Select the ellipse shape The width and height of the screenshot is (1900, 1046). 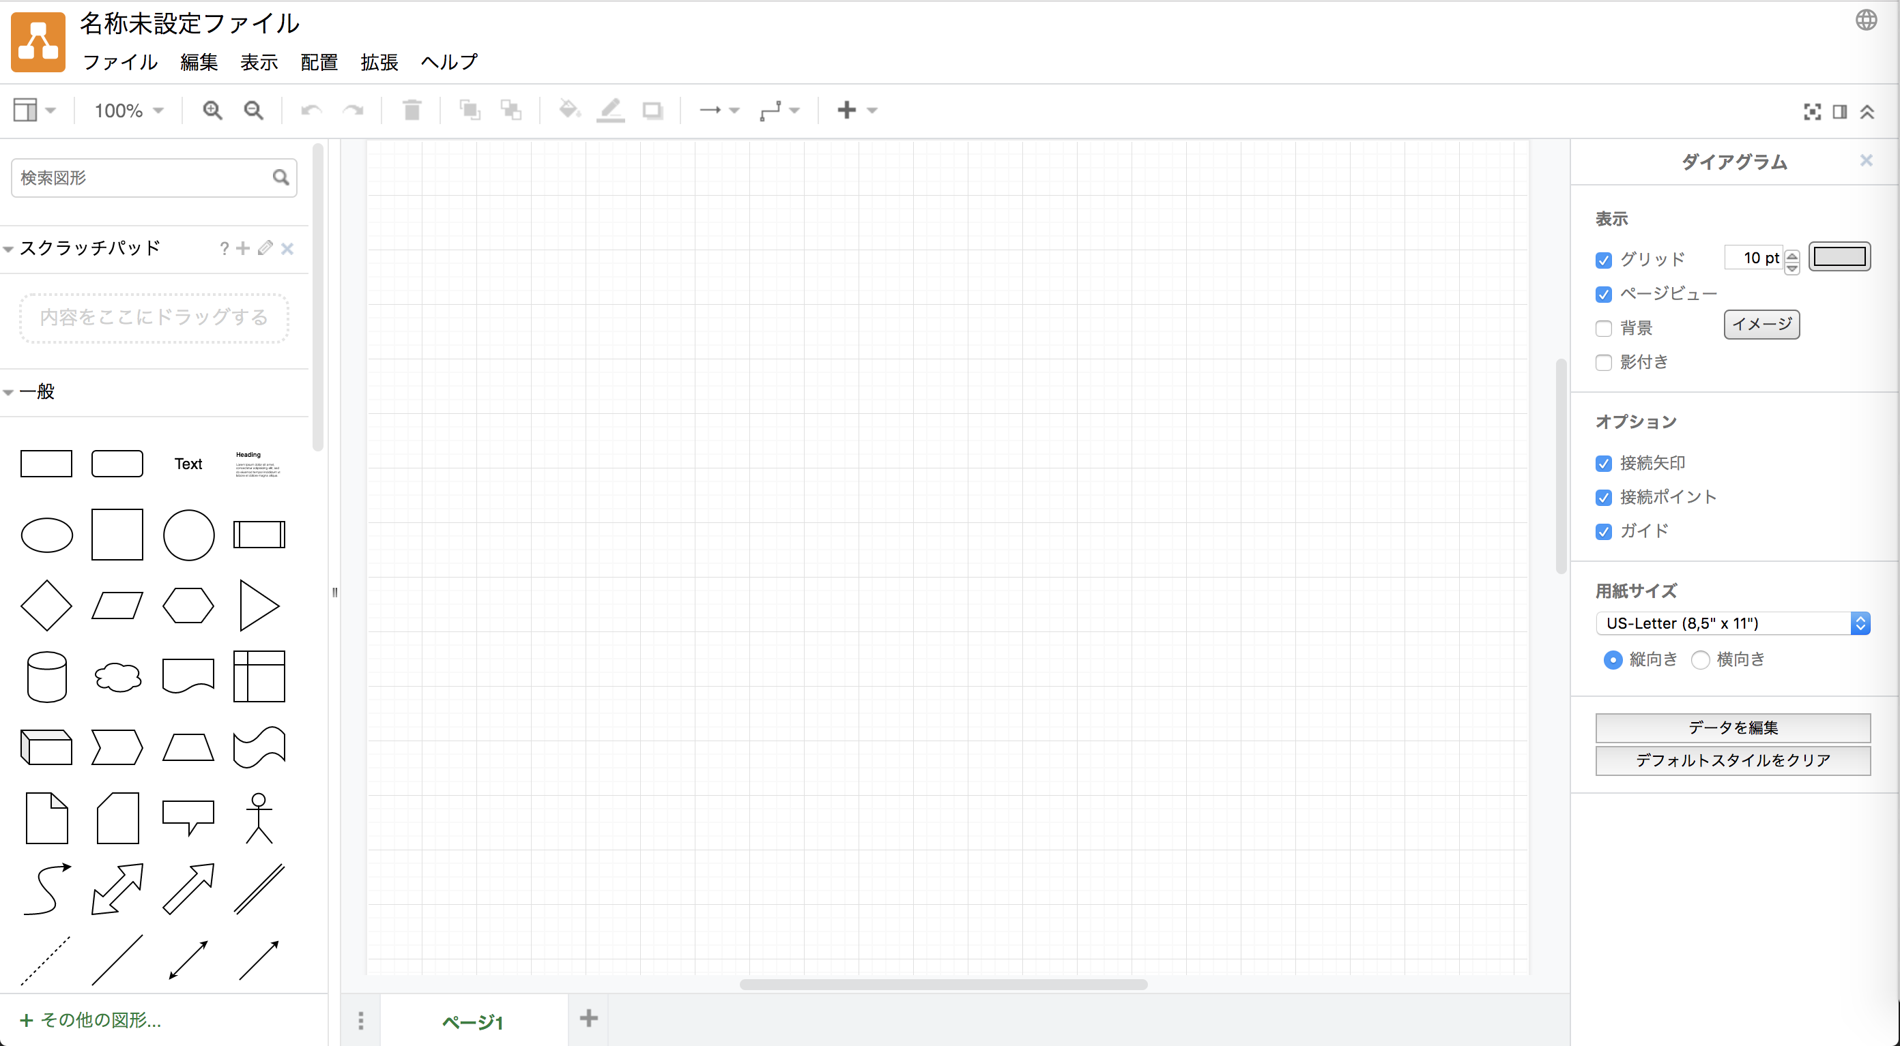[x=46, y=535]
